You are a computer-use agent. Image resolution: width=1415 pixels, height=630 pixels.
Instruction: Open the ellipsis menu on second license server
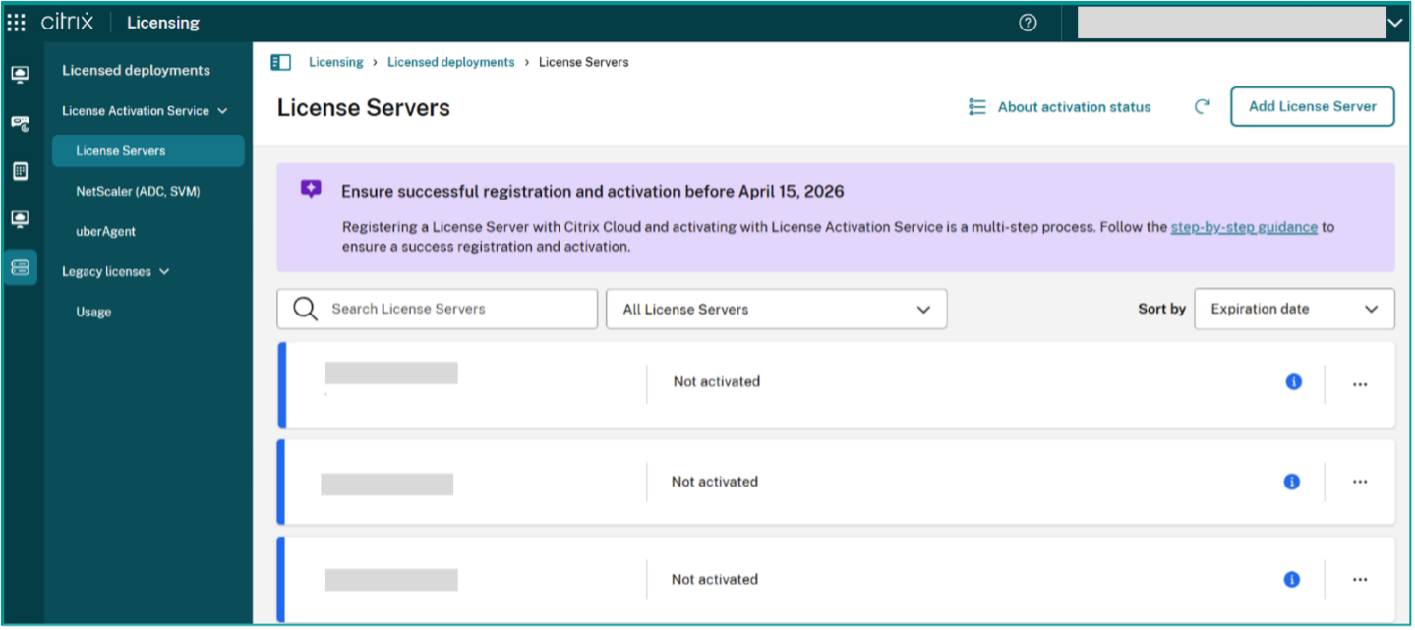point(1360,482)
